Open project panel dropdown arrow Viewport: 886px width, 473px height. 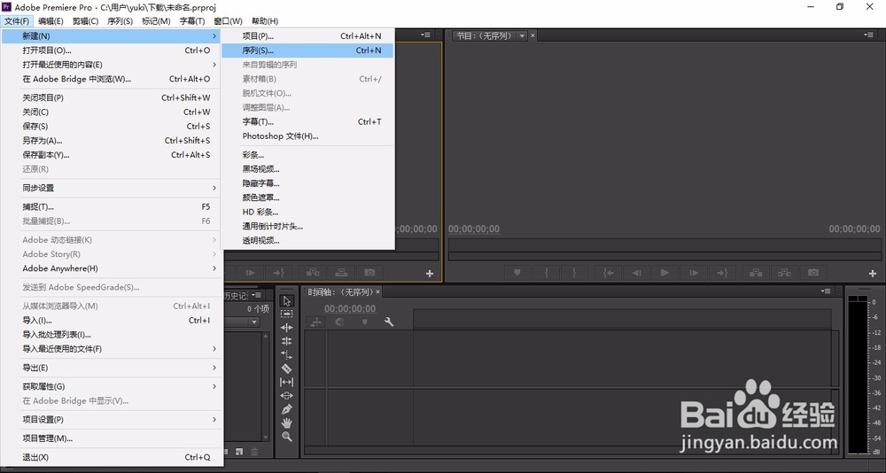tap(254, 322)
